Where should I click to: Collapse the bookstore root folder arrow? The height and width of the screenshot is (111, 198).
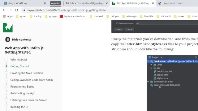[x=148, y=61]
